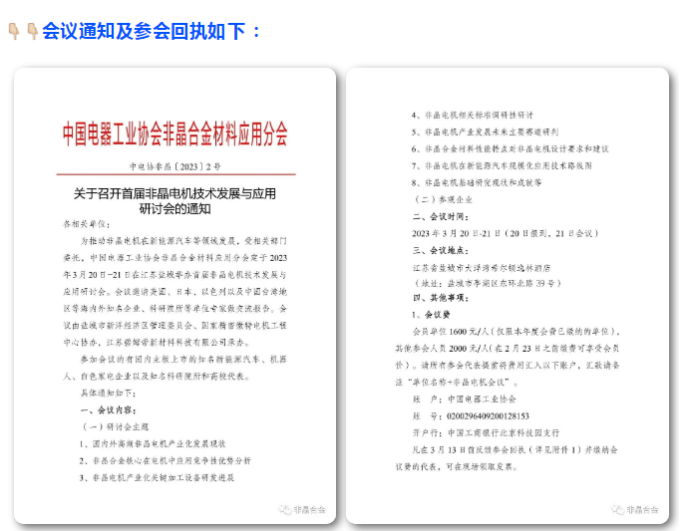The width and height of the screenshot is (686, 531).
Task: Click the heading "三、会议地点："
Action: pyautogui.click(x=441, y=250)
